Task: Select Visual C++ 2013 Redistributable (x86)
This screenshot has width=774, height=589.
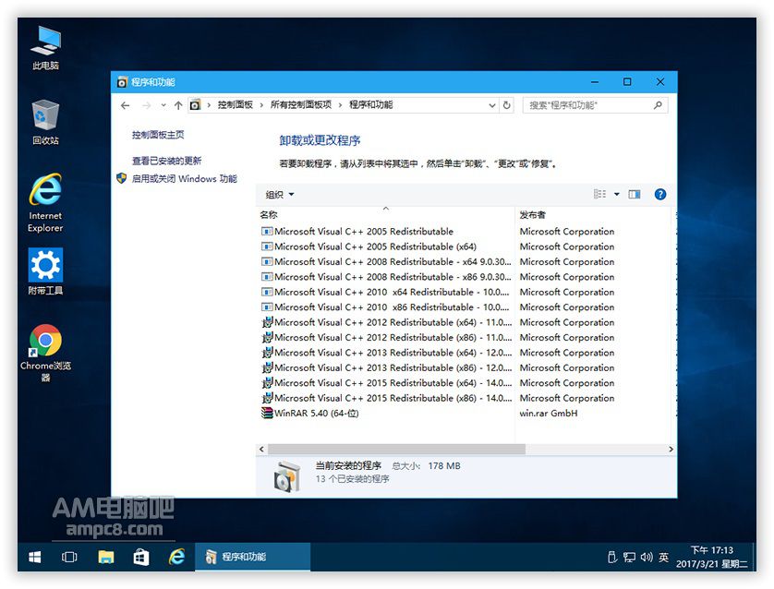Action: (386, 368)
